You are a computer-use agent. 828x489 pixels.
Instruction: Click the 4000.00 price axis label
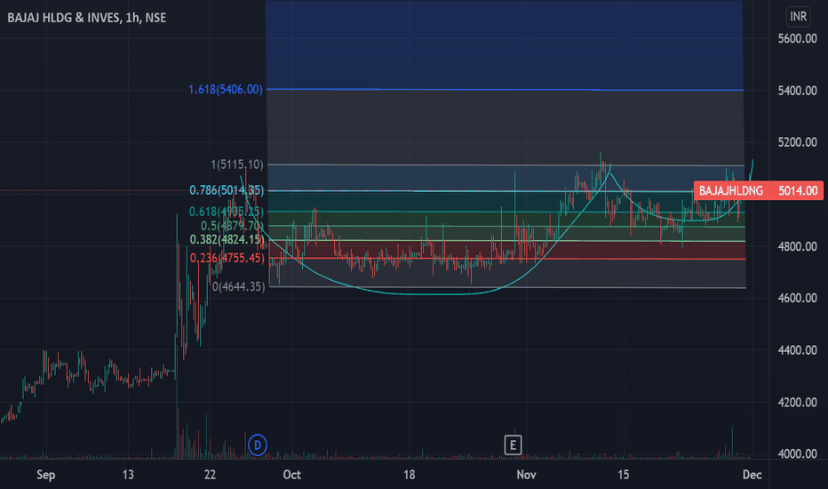click(798, 453)
